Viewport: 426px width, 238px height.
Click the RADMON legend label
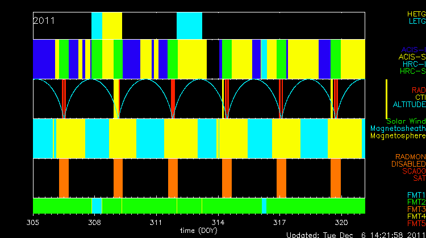[x=411, y=156]
